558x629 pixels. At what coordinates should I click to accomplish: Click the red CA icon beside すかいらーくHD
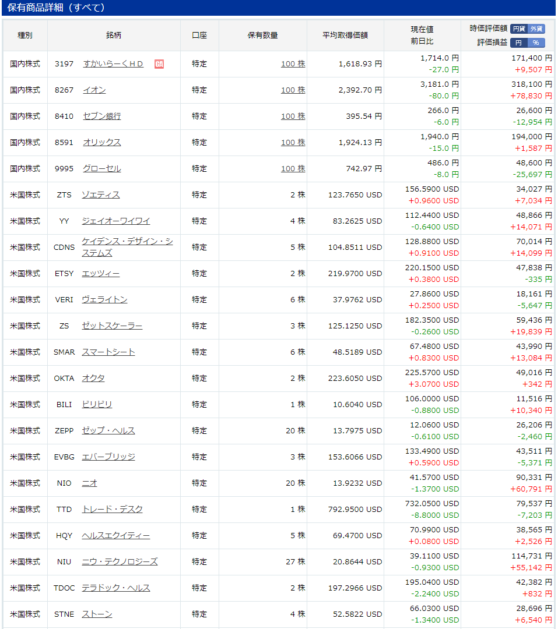(159, 64)
